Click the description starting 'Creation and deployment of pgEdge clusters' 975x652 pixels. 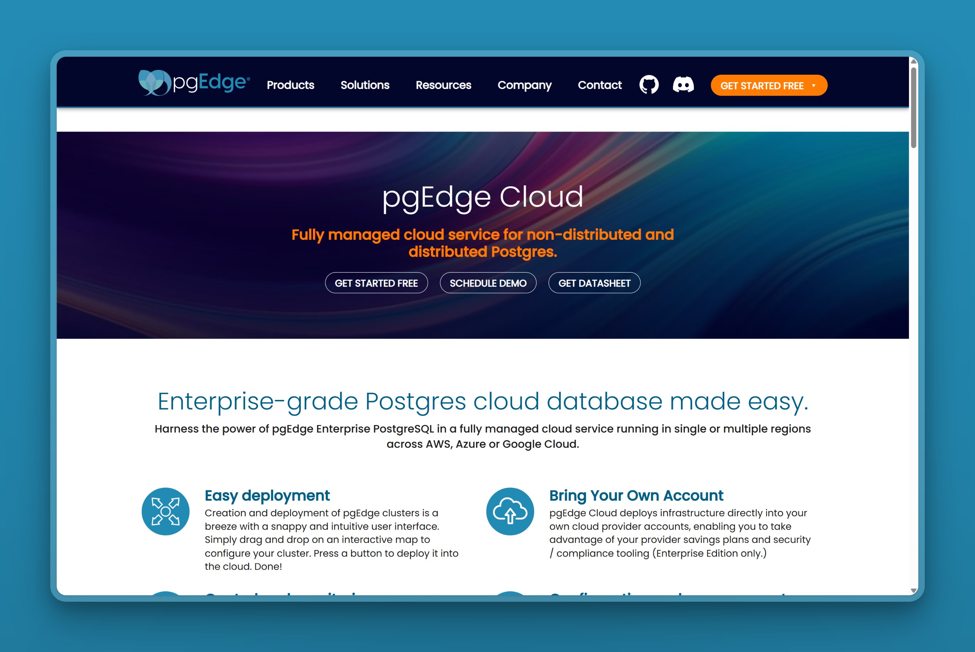(x=331, y=540)
